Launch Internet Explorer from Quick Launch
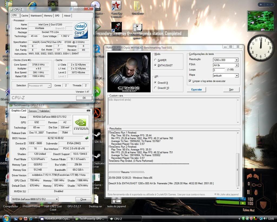The height and width of the screenshot is (222, 277). (x=31, y=218)
